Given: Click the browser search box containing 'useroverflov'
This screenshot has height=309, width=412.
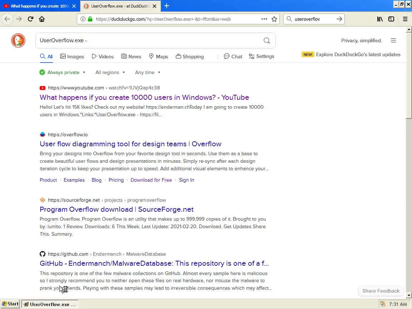Looking at the screenshot, I should pos(313,19).
